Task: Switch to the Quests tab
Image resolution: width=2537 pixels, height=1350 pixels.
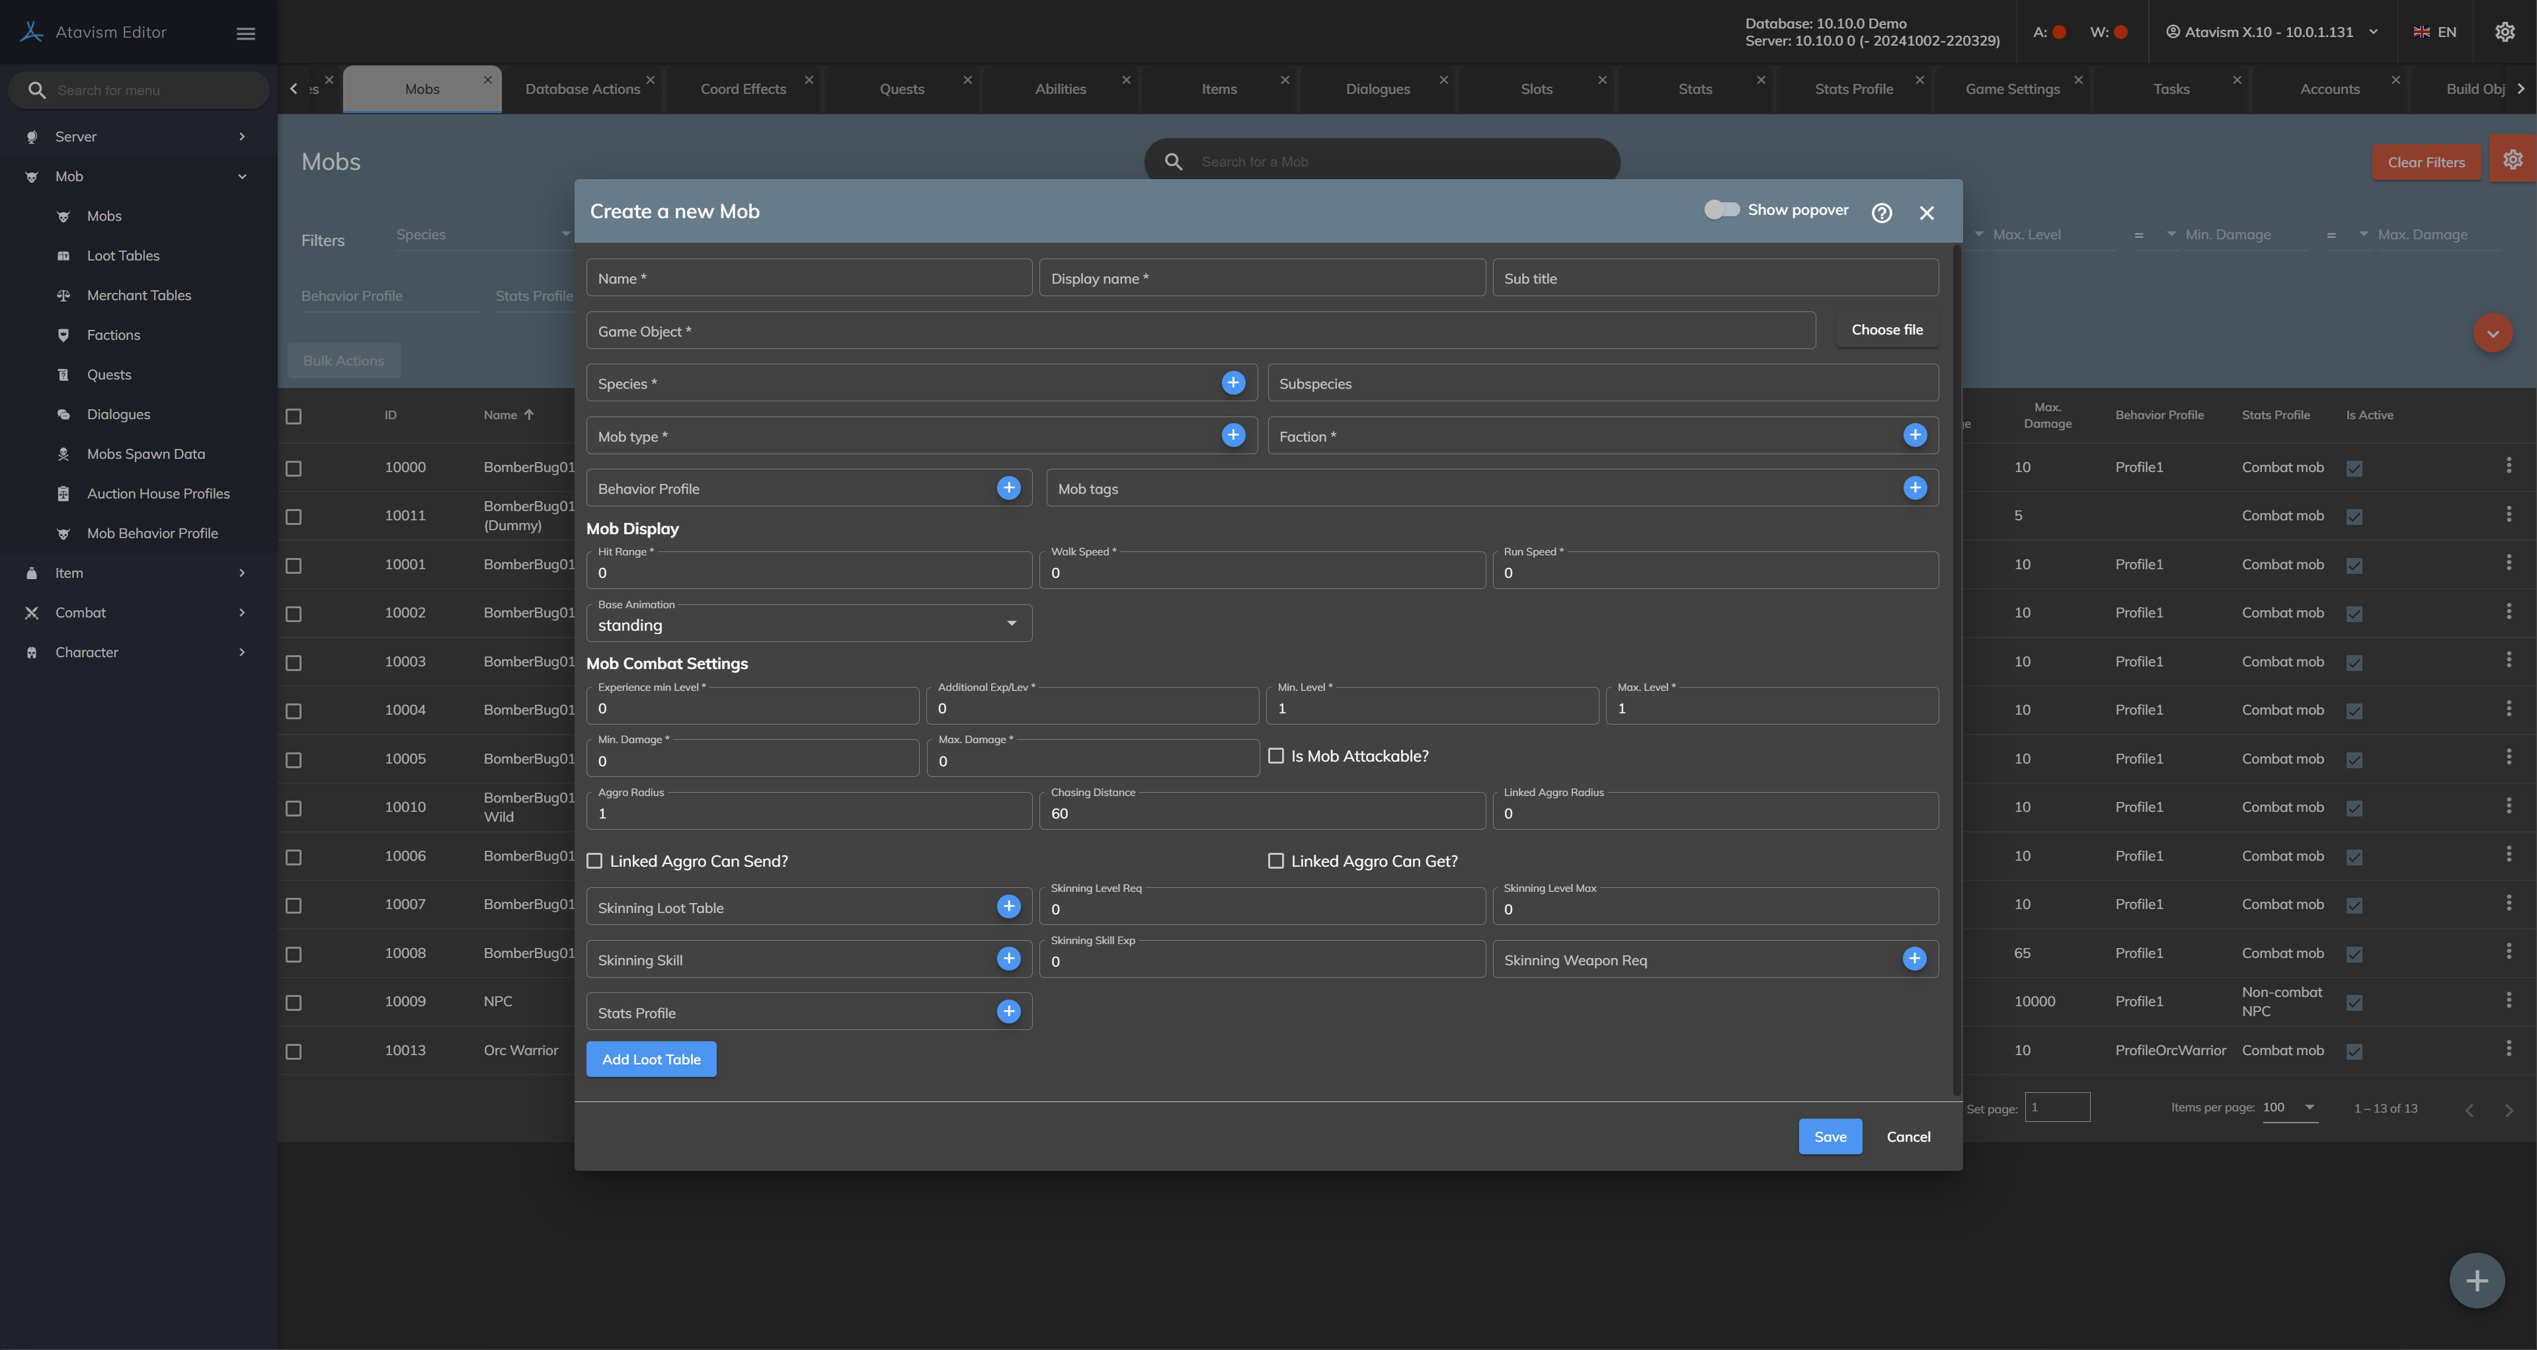Action: coord(901,89)
